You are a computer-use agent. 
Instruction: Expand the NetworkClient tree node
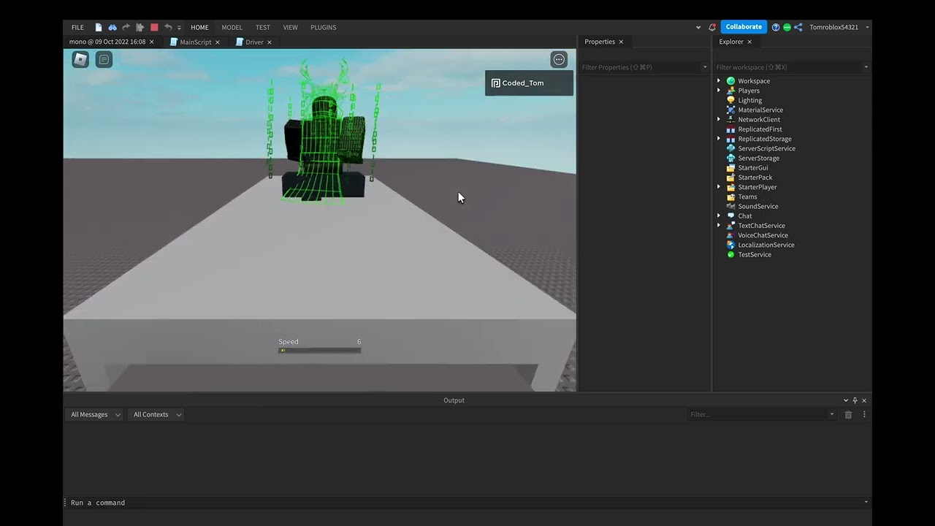(719, 119)
